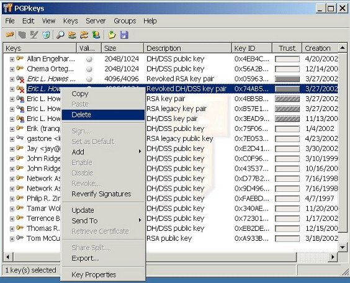The height and width of the screenshot is (283, 350).
Task: Expand the Jay <jay@ key tree node
Action: (12, 149)
